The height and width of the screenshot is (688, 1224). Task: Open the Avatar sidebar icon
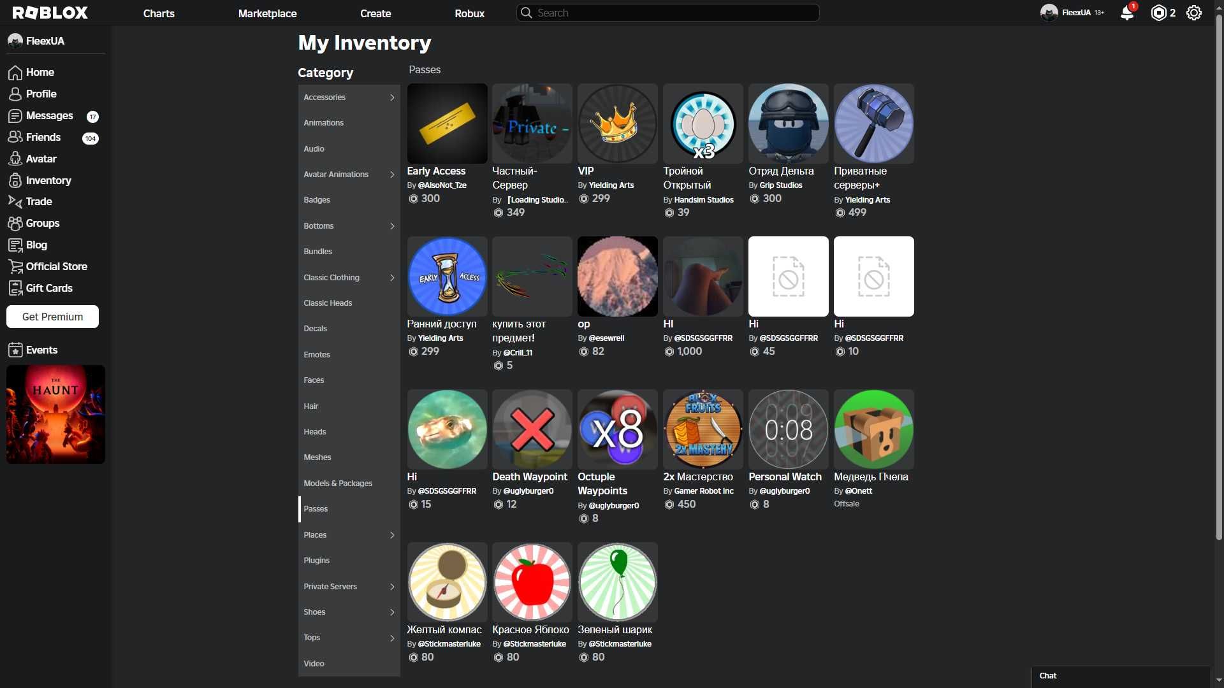click(15, 159)
